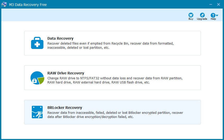The width and height of the screenshot is (224, 140).
Task: Click text 'Recover data from inaccessible, failed'
Action: 76,113
